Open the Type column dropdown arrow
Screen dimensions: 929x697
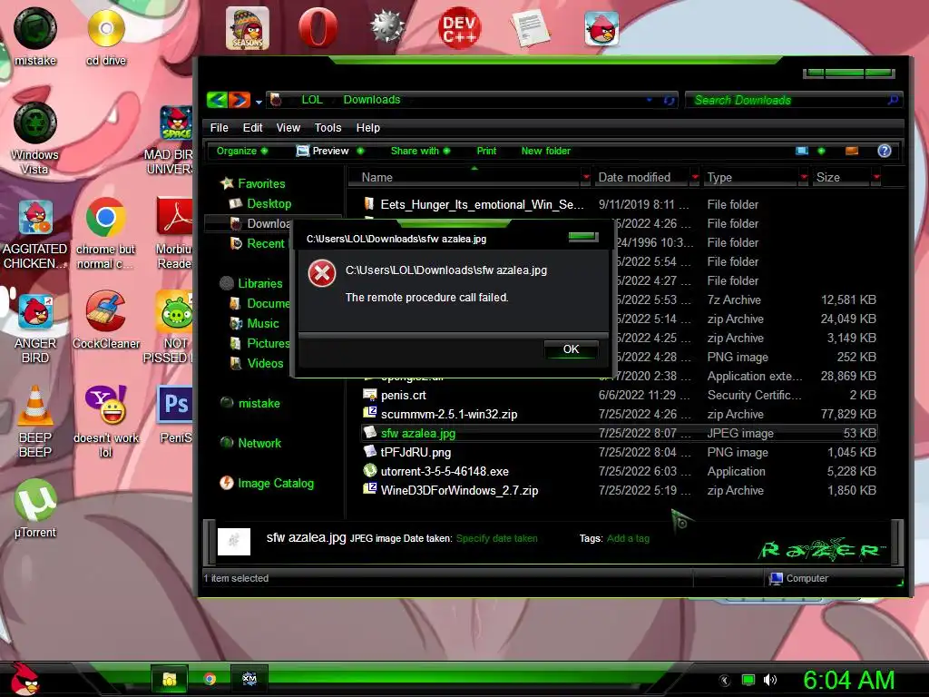(x=804, y=177)
